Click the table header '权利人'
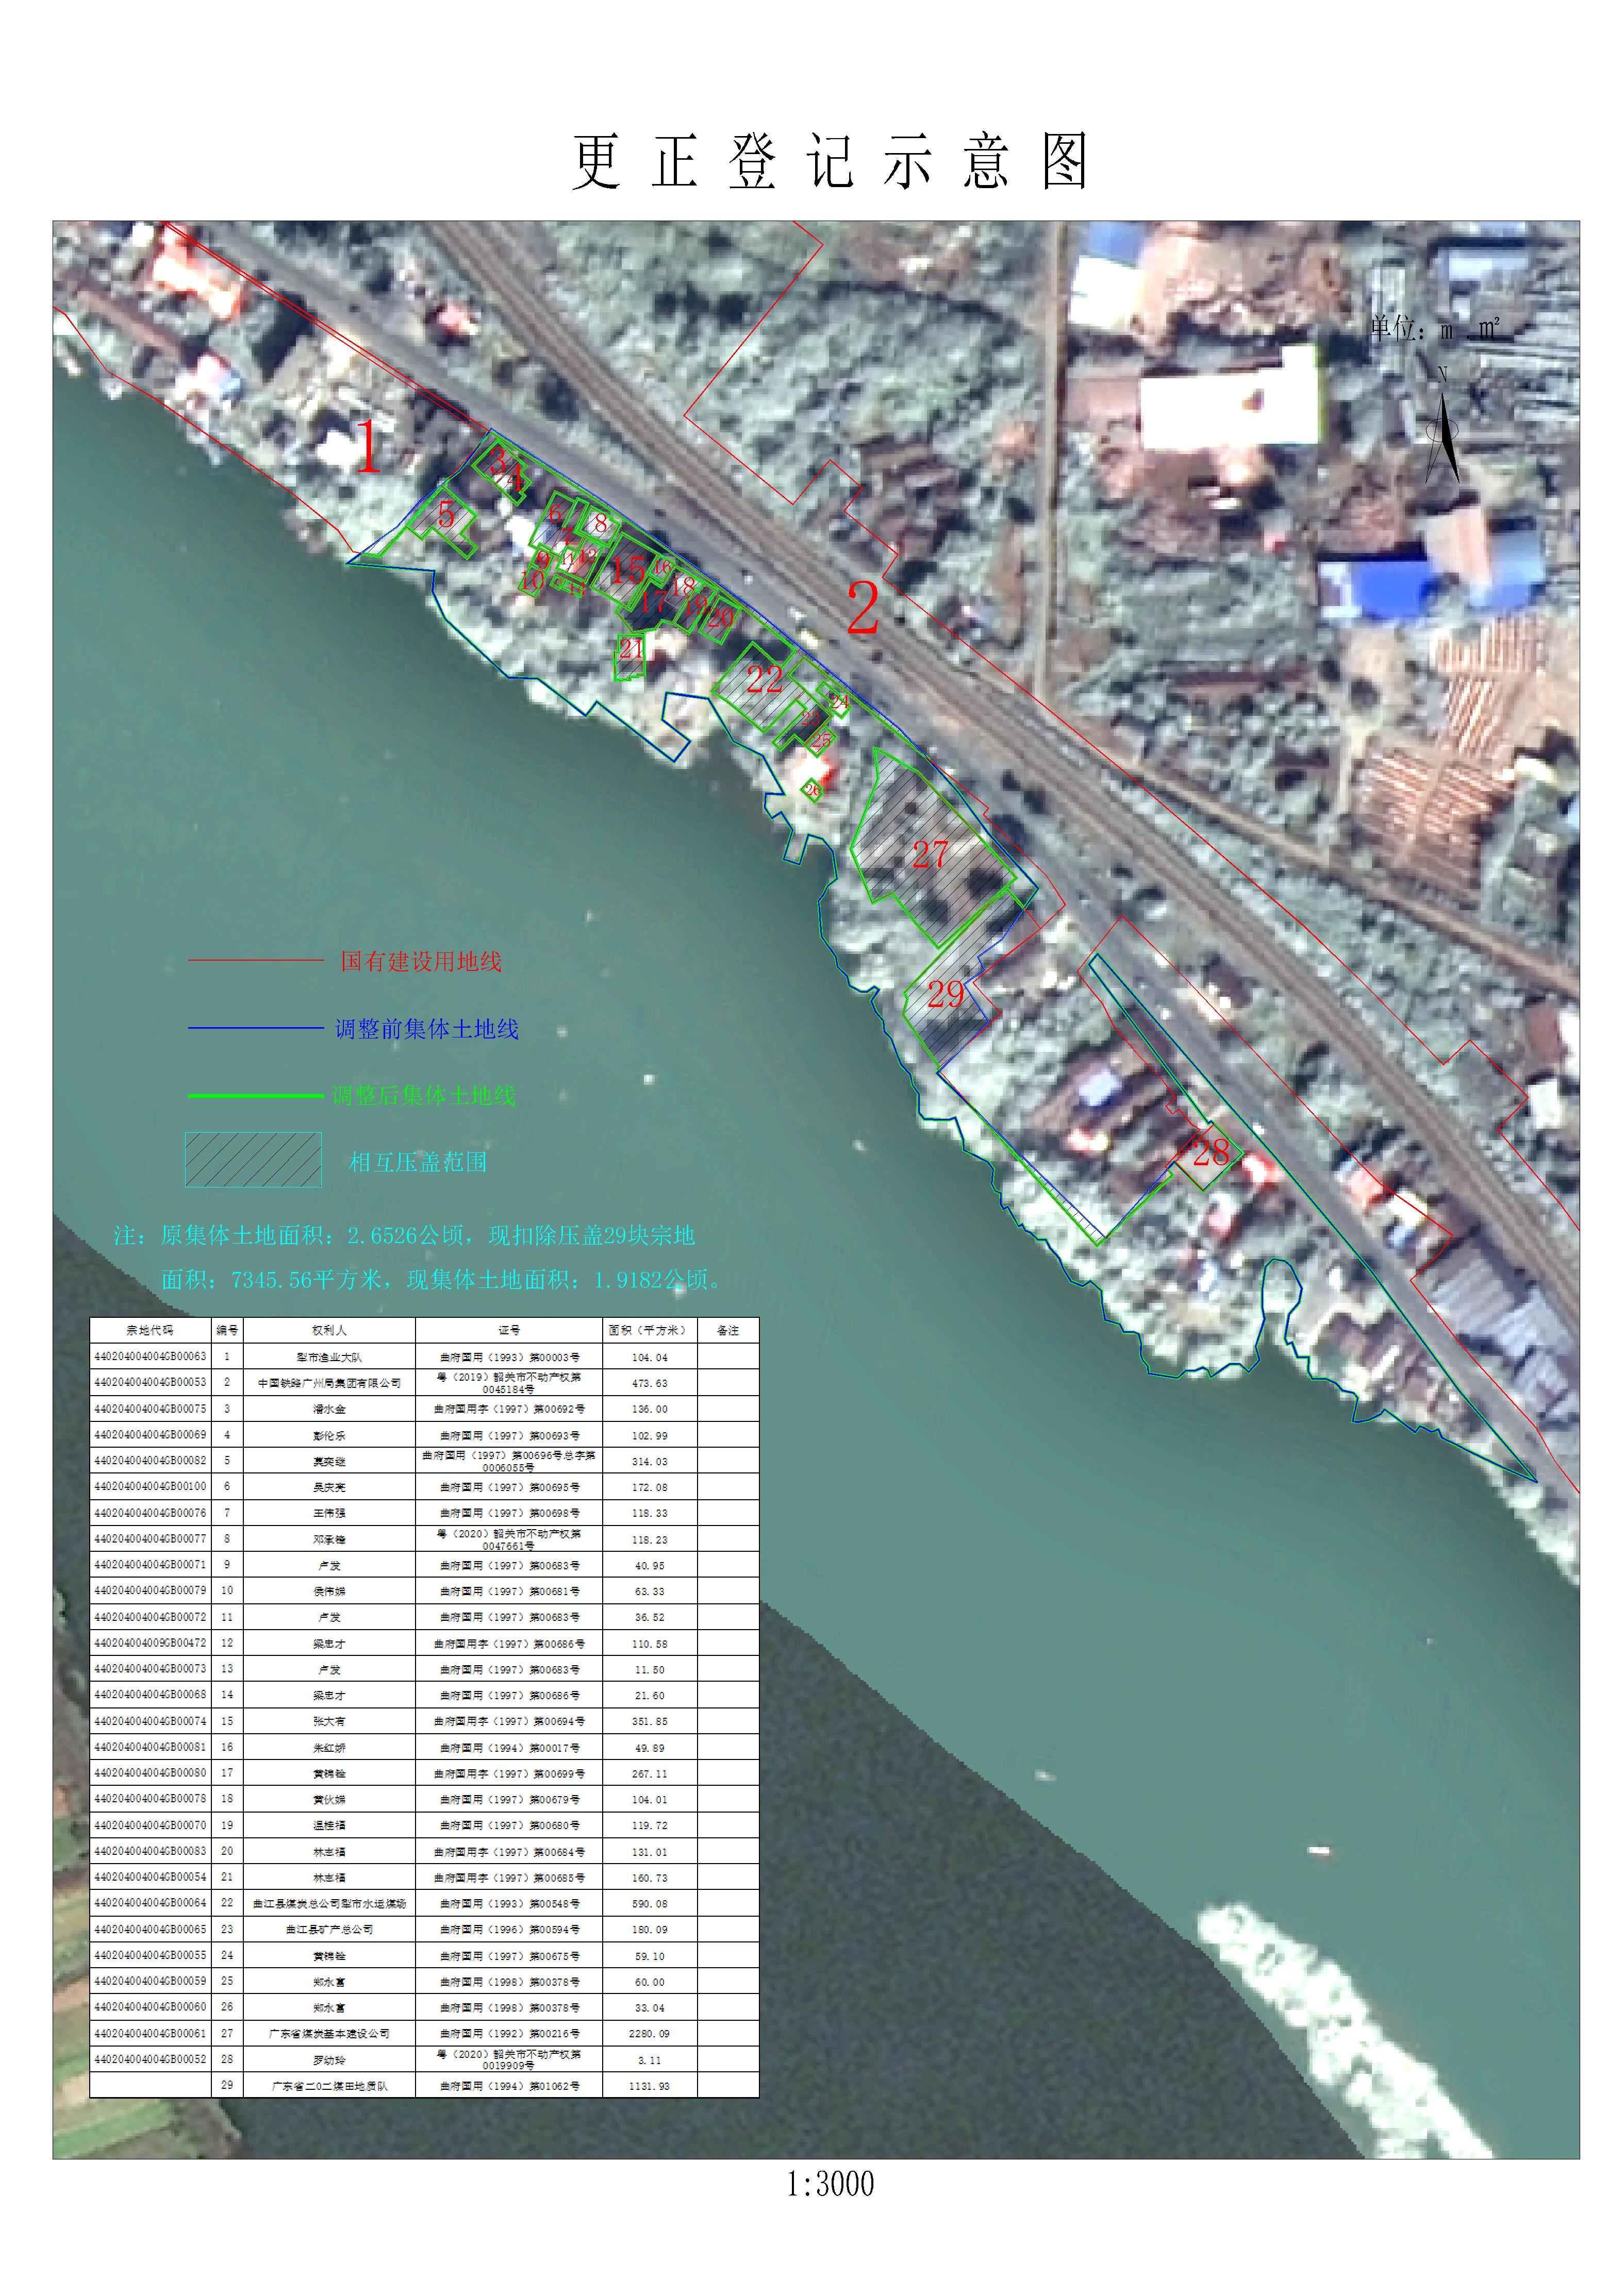 [329, 1330]
